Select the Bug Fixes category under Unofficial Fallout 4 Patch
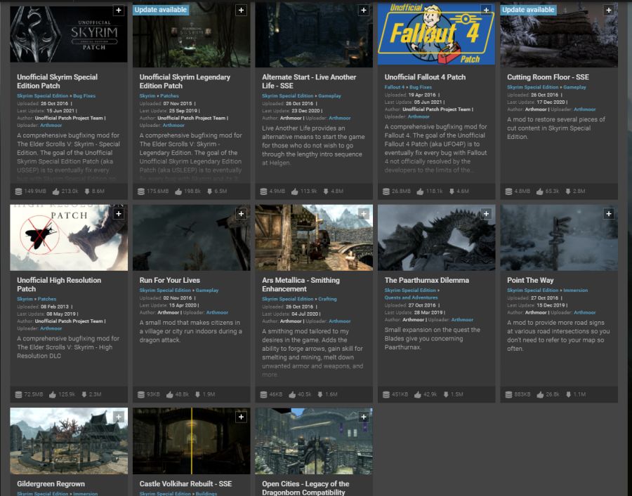This screenshot has height=496, width=632. tap(421, 87)
